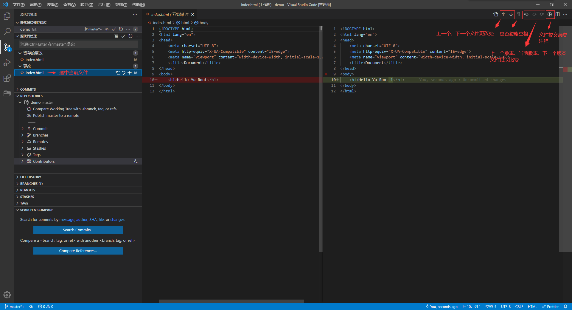Open the Manage gear in activity bar

(7, 295)
